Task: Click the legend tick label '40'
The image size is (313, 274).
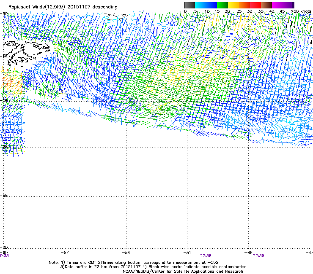Action: tap(272, 11)
